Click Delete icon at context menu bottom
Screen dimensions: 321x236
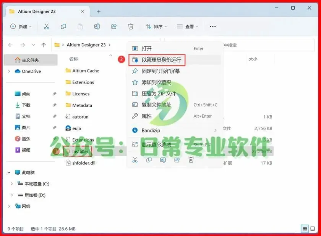click(x=191, y=160)
